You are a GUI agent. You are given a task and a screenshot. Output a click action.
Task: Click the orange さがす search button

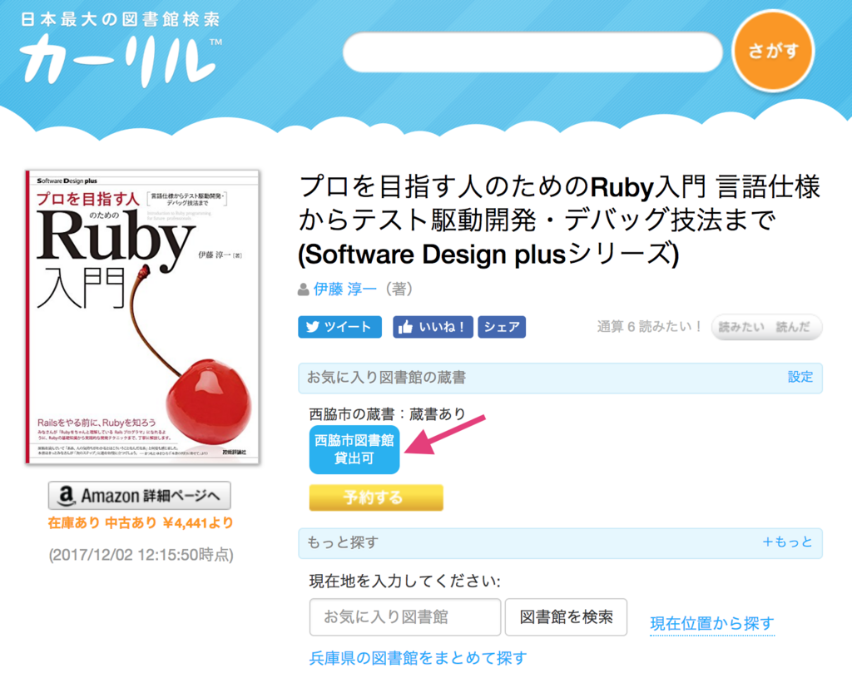coord(773,51)
